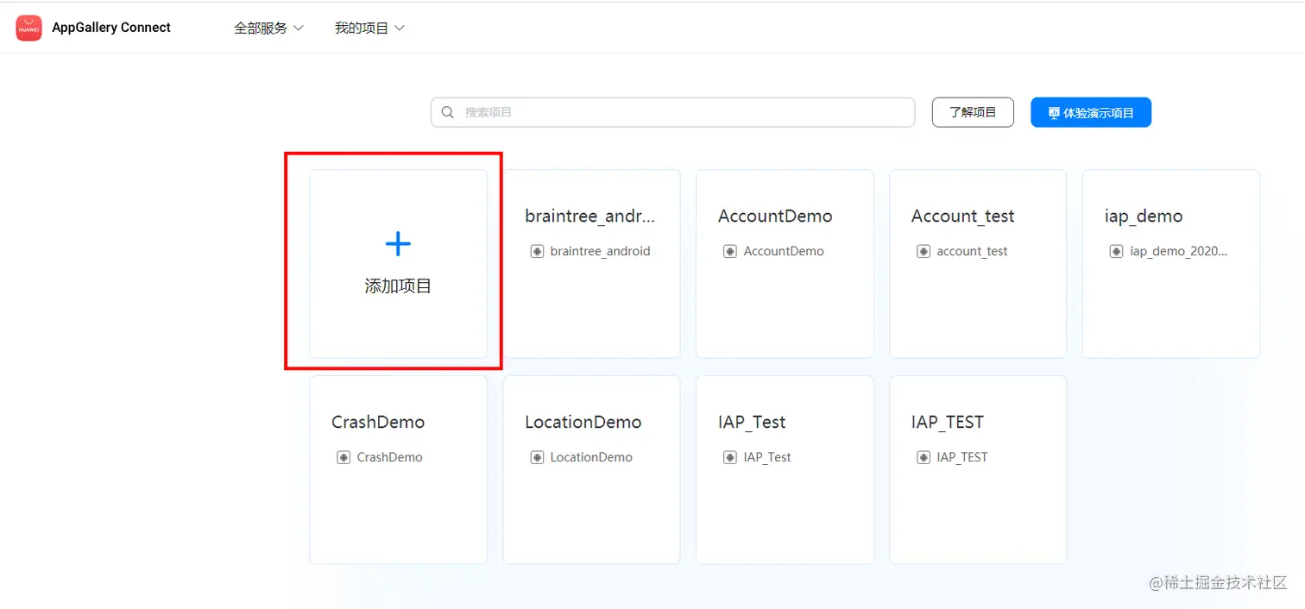Click the app icon beside iap_demo_2020
Screen dimensions: 1305x609
tap(1117, 251)
